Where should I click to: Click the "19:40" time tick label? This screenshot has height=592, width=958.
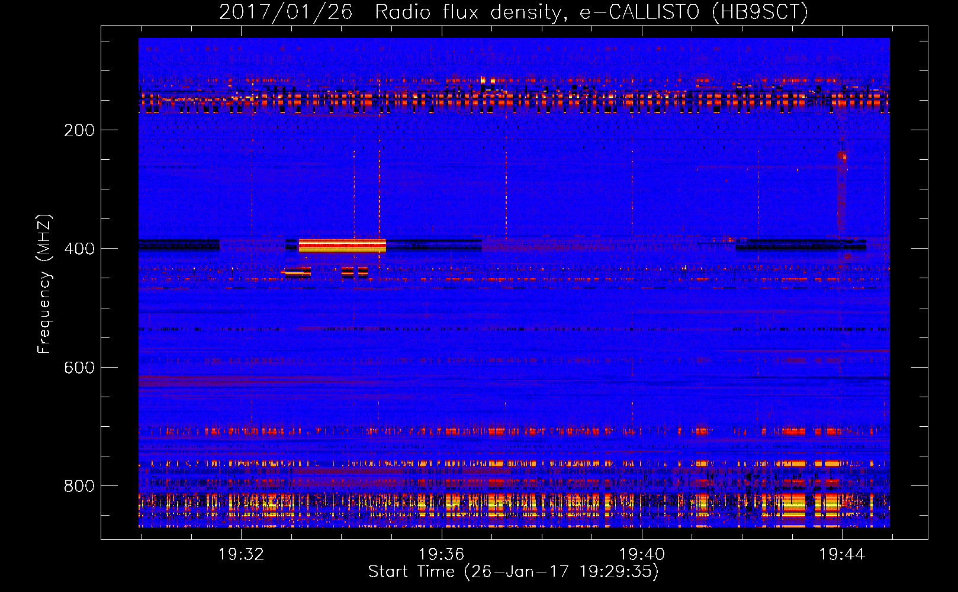click(x=642, y=555)
